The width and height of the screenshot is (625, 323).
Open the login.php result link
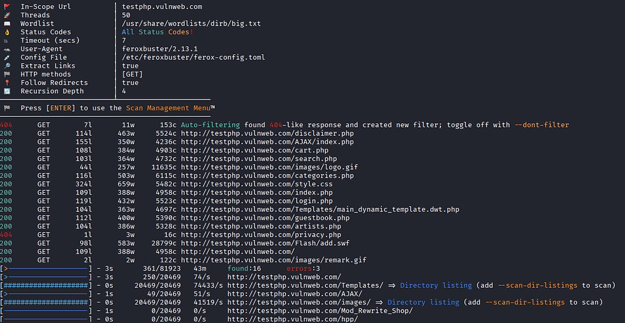coord(256,201)
